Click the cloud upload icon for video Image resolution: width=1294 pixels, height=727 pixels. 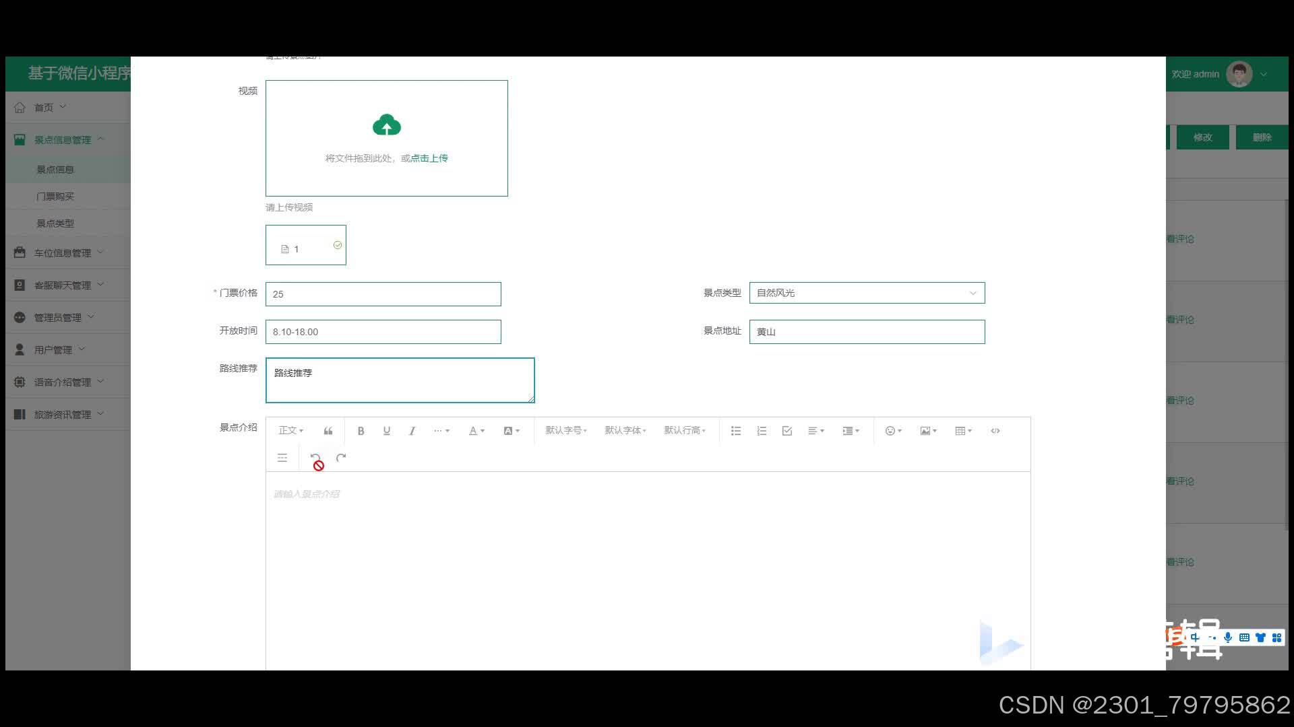[x=386, y=125]
